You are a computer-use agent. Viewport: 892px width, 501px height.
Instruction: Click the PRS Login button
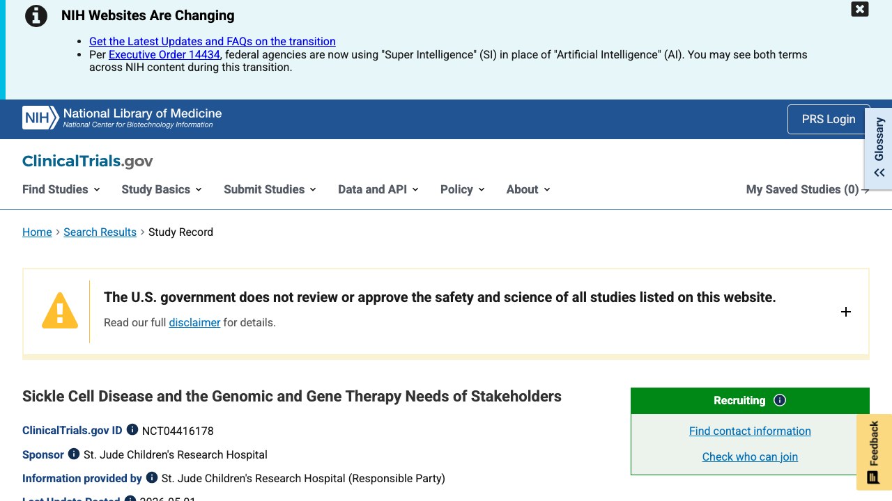(x=829, y=119)
